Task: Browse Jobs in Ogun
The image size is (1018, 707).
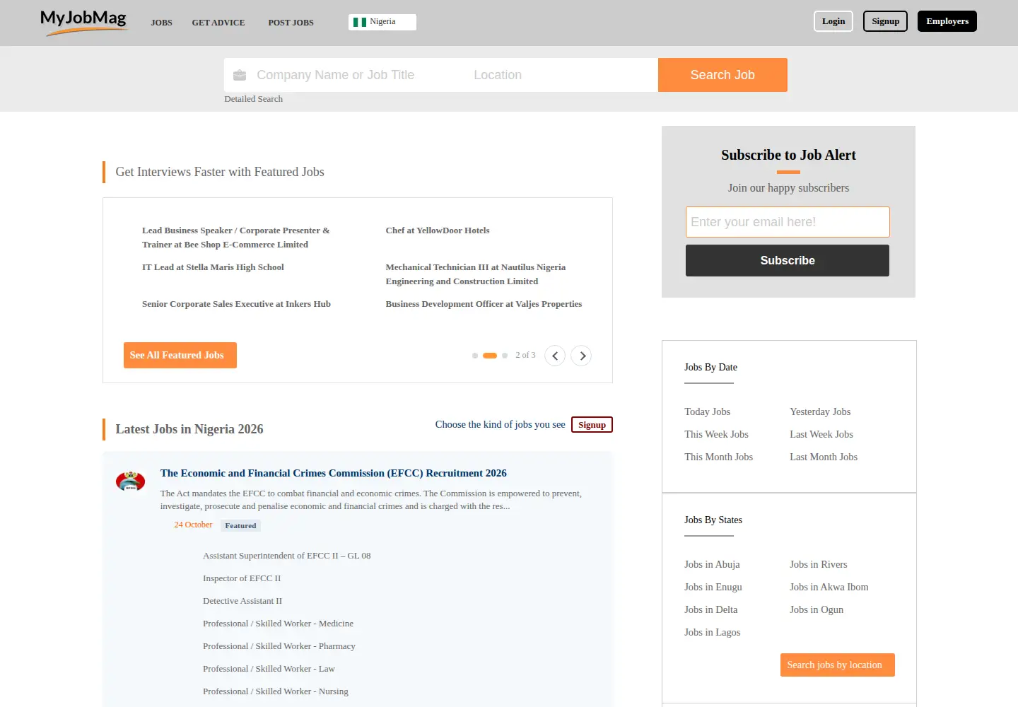Action: click(817, 609)
